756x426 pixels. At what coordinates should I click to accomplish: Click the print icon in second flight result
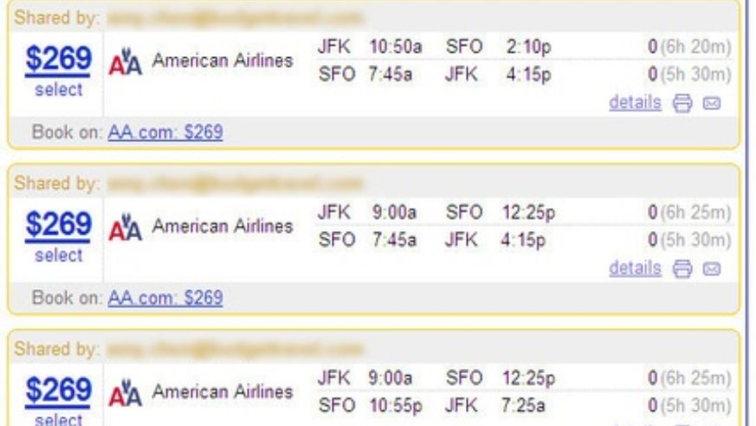click(682, 268)
